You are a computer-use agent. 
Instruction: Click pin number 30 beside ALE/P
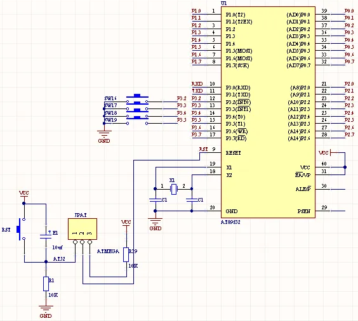tap(324, 186)
